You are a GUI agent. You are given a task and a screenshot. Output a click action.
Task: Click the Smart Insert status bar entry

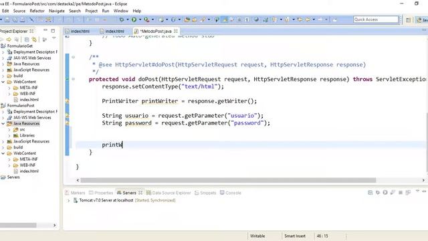click(x=295, y=236)
